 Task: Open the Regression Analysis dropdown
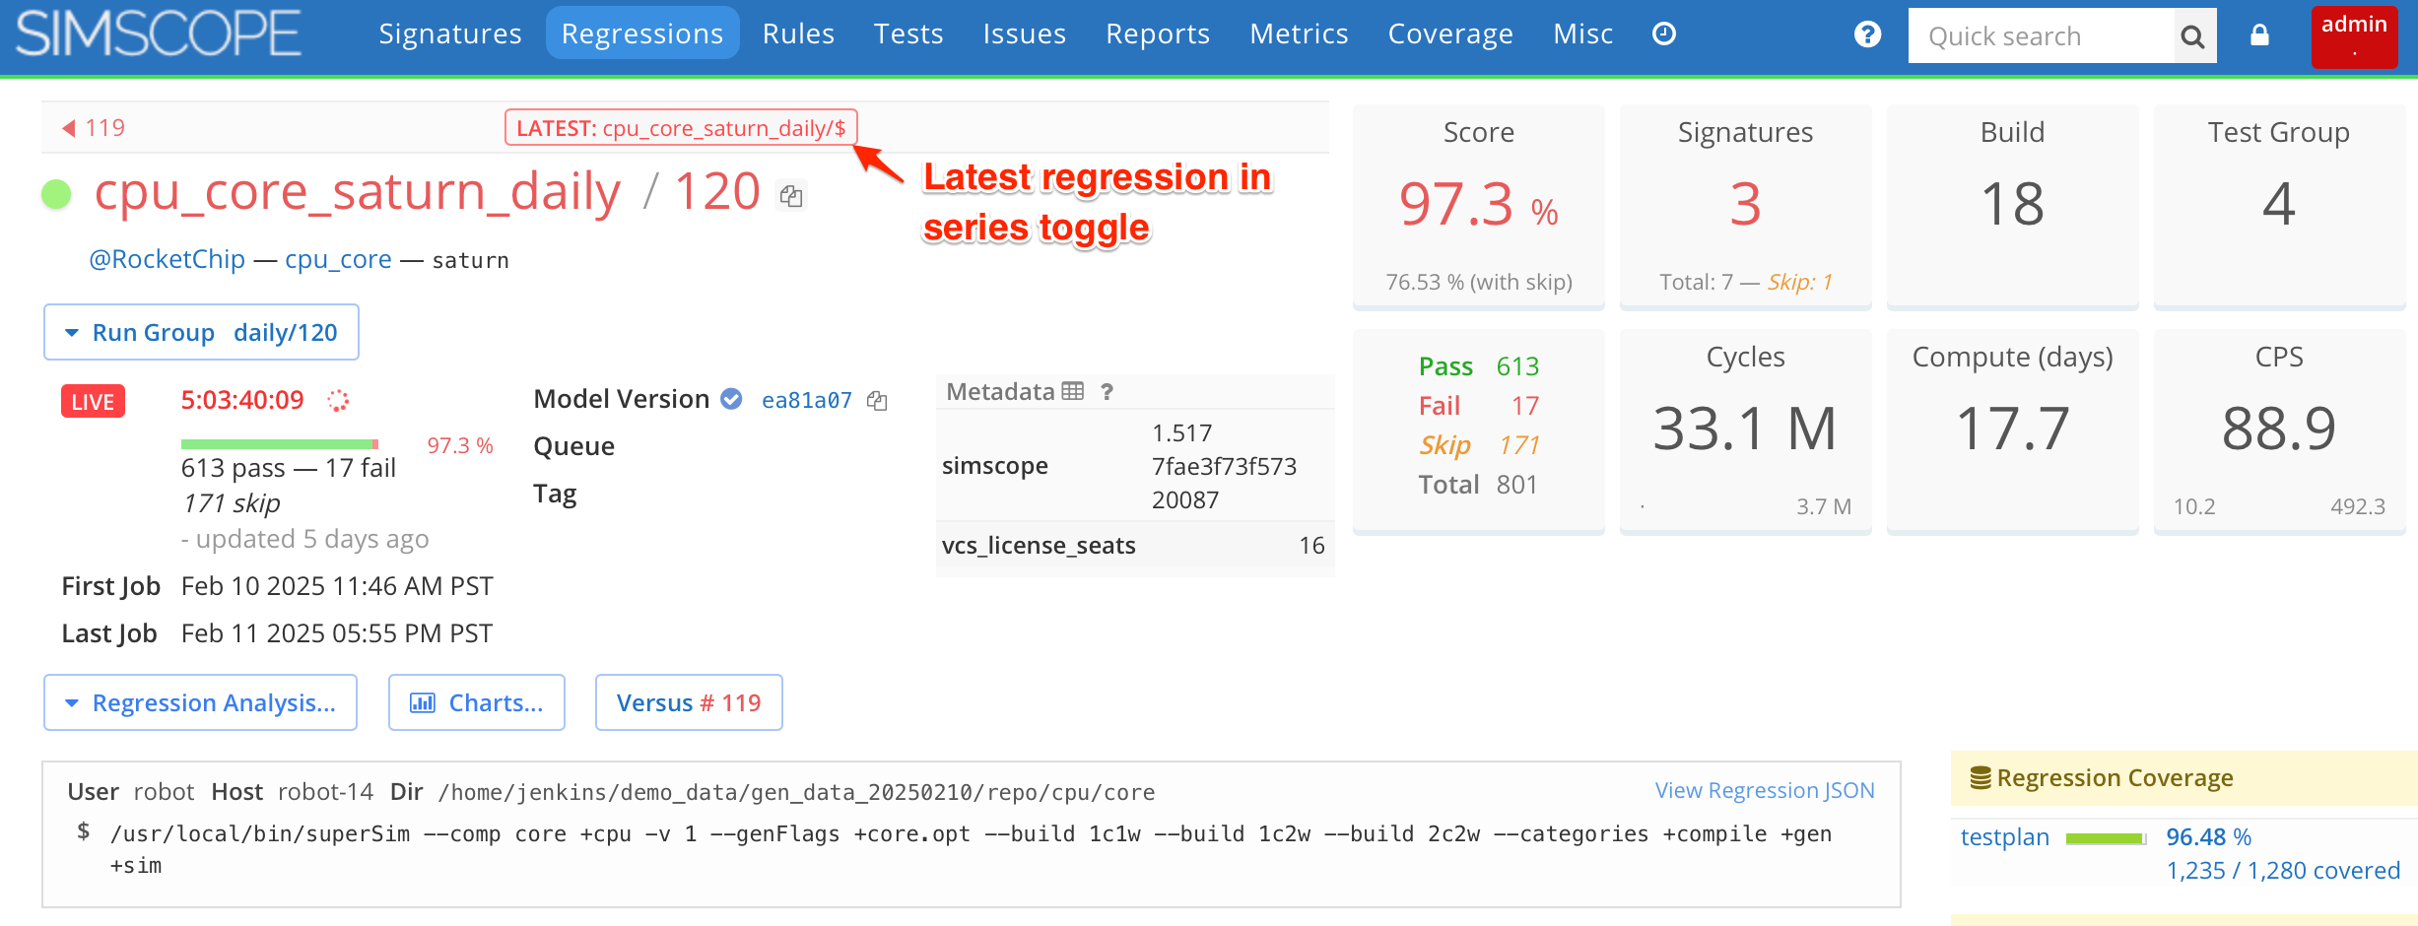coord(200,703)
